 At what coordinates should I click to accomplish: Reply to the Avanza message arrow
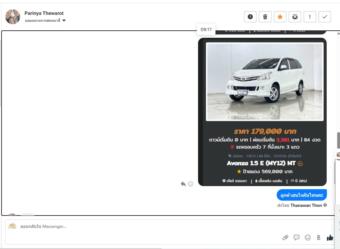[x=183, y=184]
